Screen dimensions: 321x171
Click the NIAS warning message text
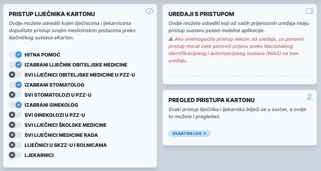click(x=239, y=50)
